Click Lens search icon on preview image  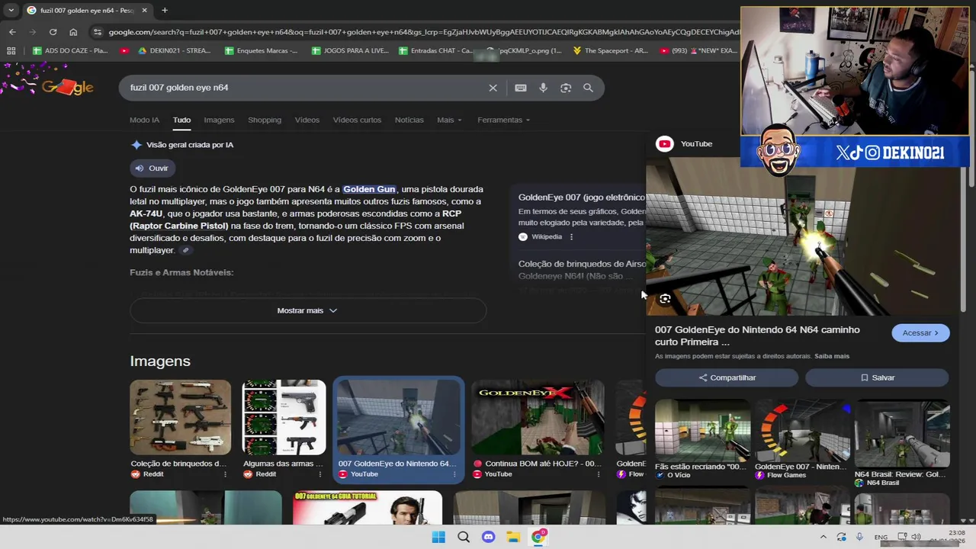tap(665, 299)
